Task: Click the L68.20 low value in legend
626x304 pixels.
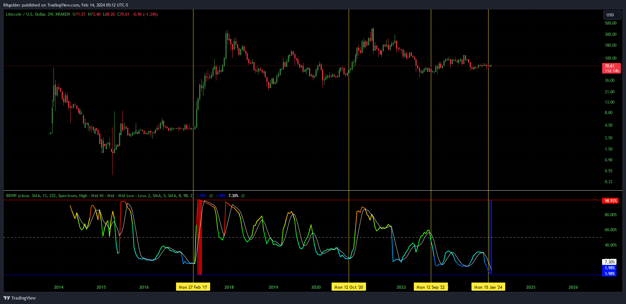Action: click(x=109, y=14)
